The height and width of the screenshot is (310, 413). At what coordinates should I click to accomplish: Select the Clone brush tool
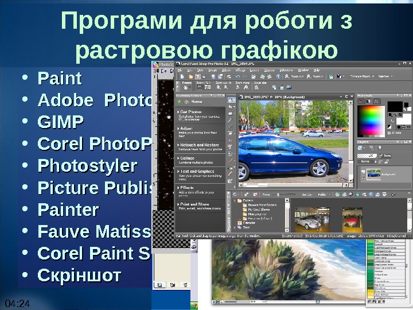coord(231,154)
